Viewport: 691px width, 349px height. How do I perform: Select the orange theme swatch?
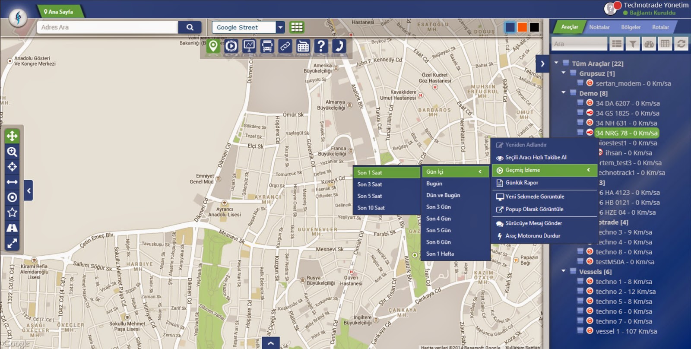coord(522,27)
